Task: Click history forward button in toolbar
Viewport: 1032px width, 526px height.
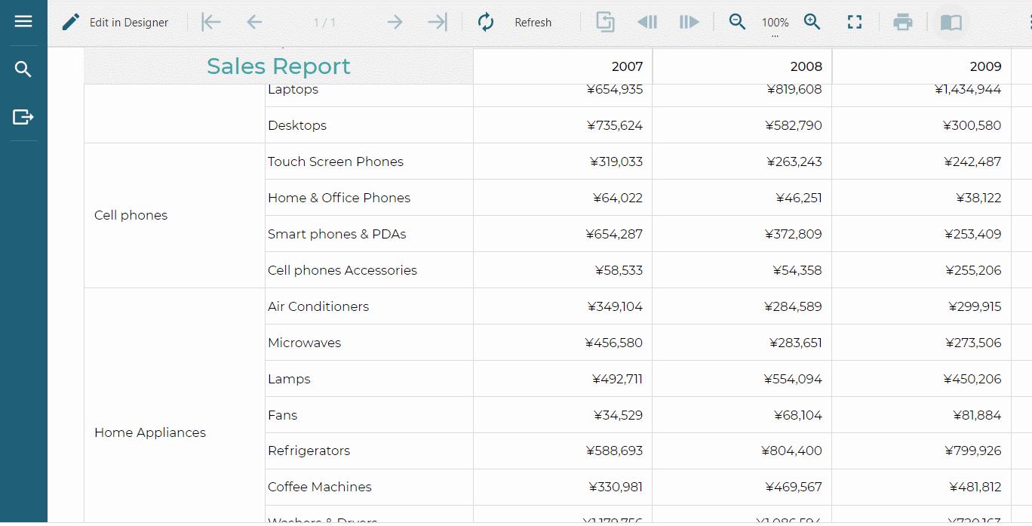Action: 689,22
